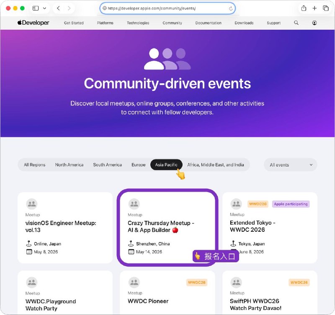Open the Support menu
This screenshot has height=315, width=335.
273,23
